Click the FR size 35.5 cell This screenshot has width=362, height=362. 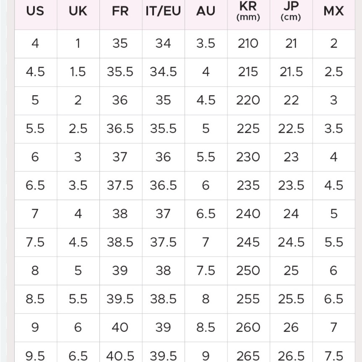[x=120, y=72]
